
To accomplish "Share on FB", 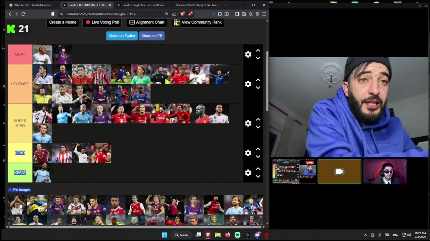I will click(x=152, y=36).
